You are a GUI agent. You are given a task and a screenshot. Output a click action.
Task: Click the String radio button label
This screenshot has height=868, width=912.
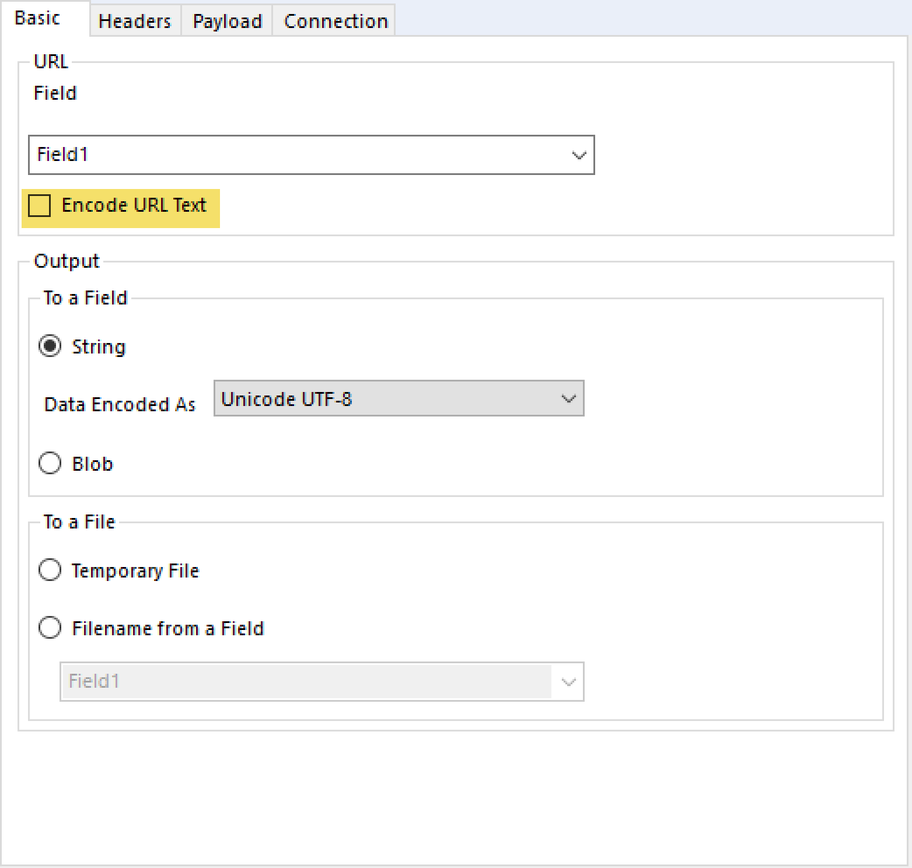pyautogui.click(x=98, y=345)
